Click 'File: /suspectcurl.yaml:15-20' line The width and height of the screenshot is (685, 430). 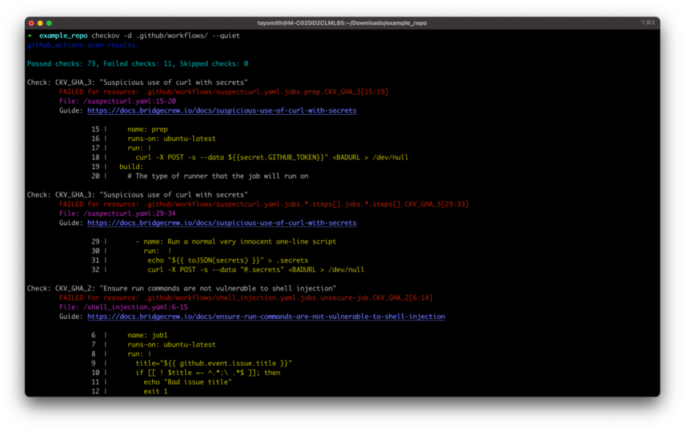(118, 101)
